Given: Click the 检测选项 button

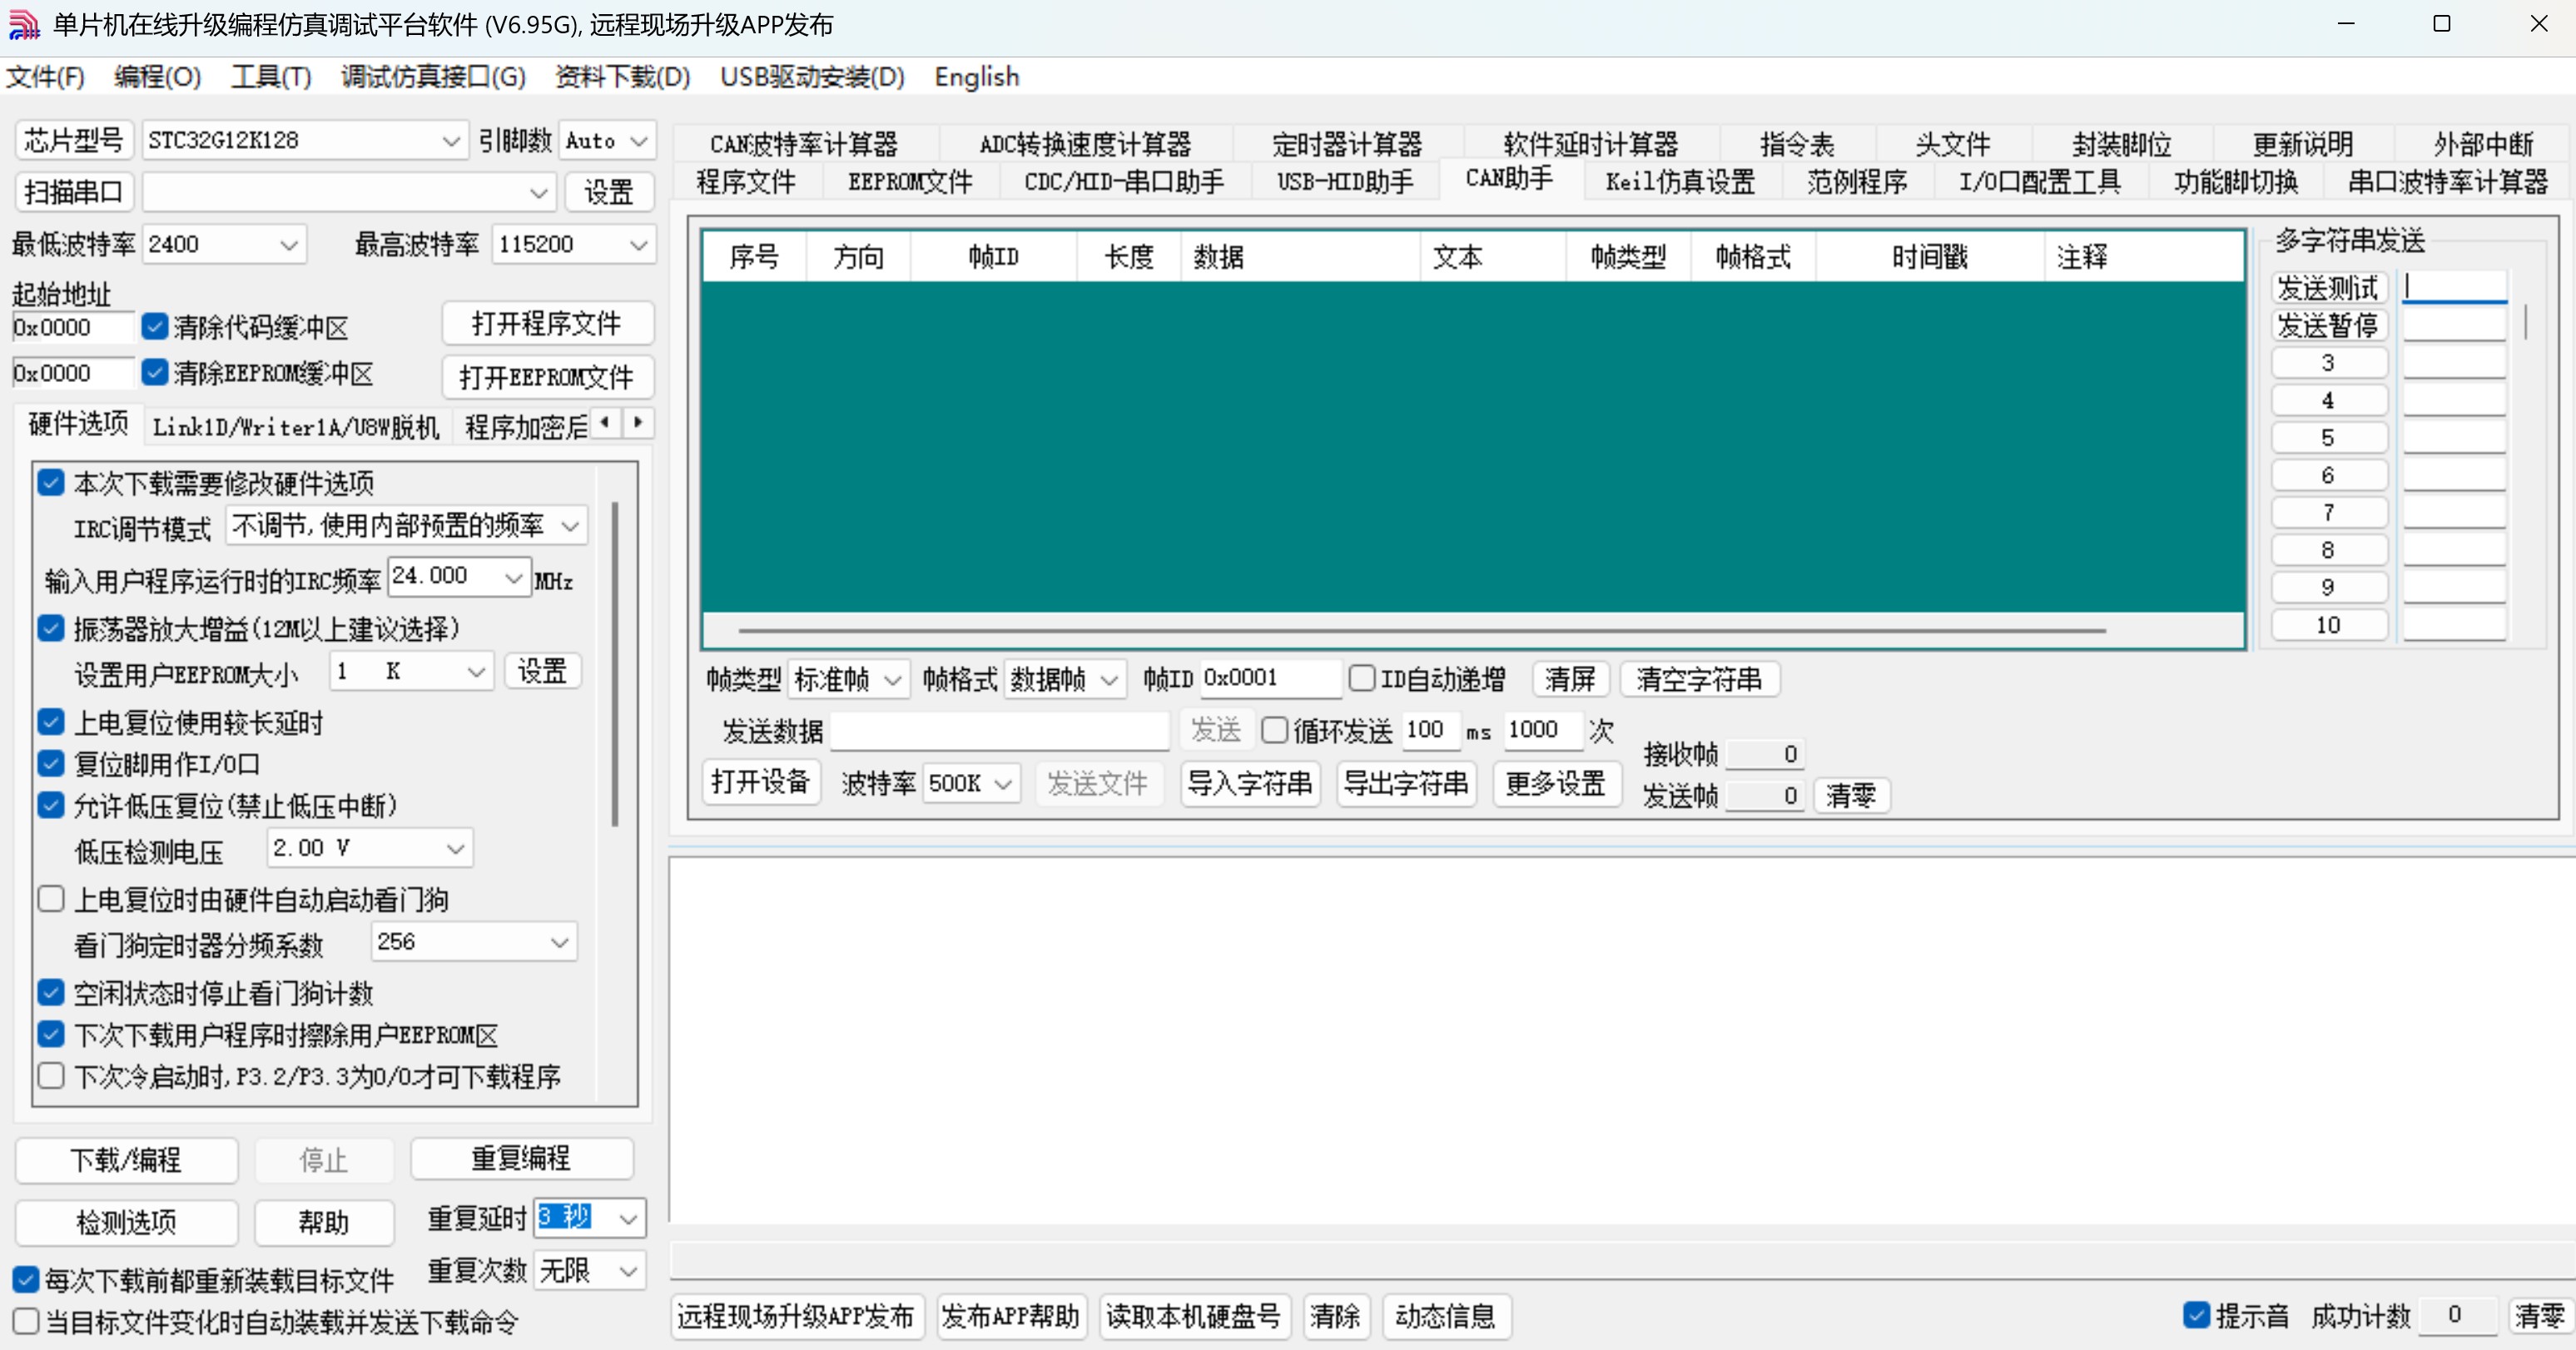Looking at the screenshot, I should [x=126, y=1222].
